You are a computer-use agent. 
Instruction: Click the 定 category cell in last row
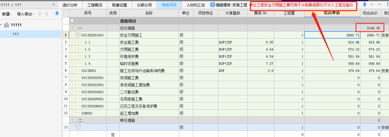tap(113, 135)
